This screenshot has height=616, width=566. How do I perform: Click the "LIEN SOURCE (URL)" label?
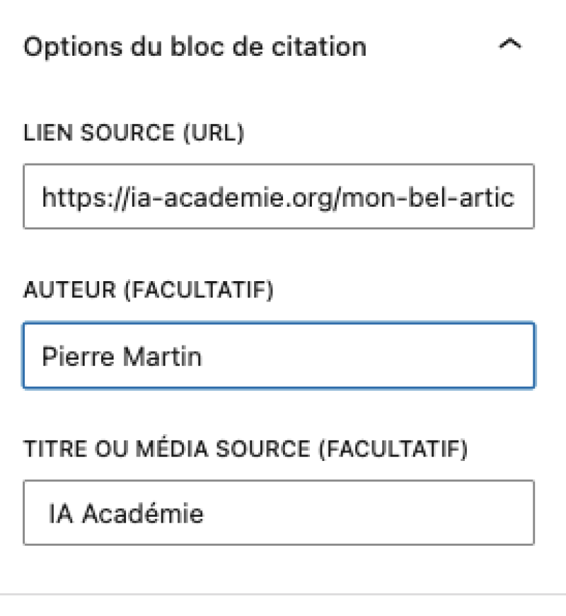point(134,133)
